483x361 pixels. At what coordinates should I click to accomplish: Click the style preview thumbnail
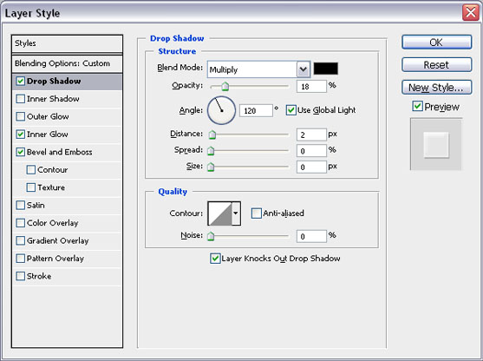click(x=436, y=144)
